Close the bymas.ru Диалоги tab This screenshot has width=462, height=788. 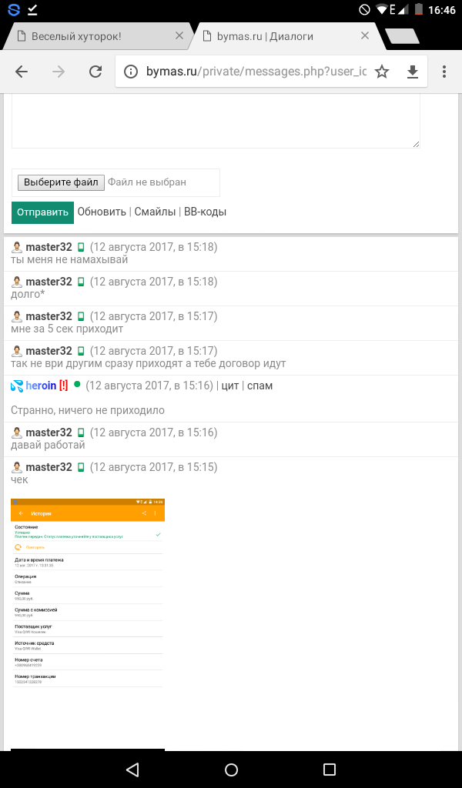click(367, 36)
